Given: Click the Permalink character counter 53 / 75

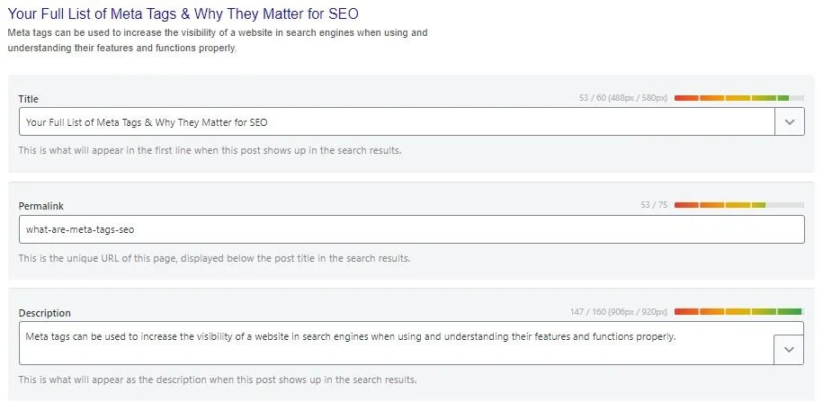Looking at the screenshot, I should click(654, 205).
